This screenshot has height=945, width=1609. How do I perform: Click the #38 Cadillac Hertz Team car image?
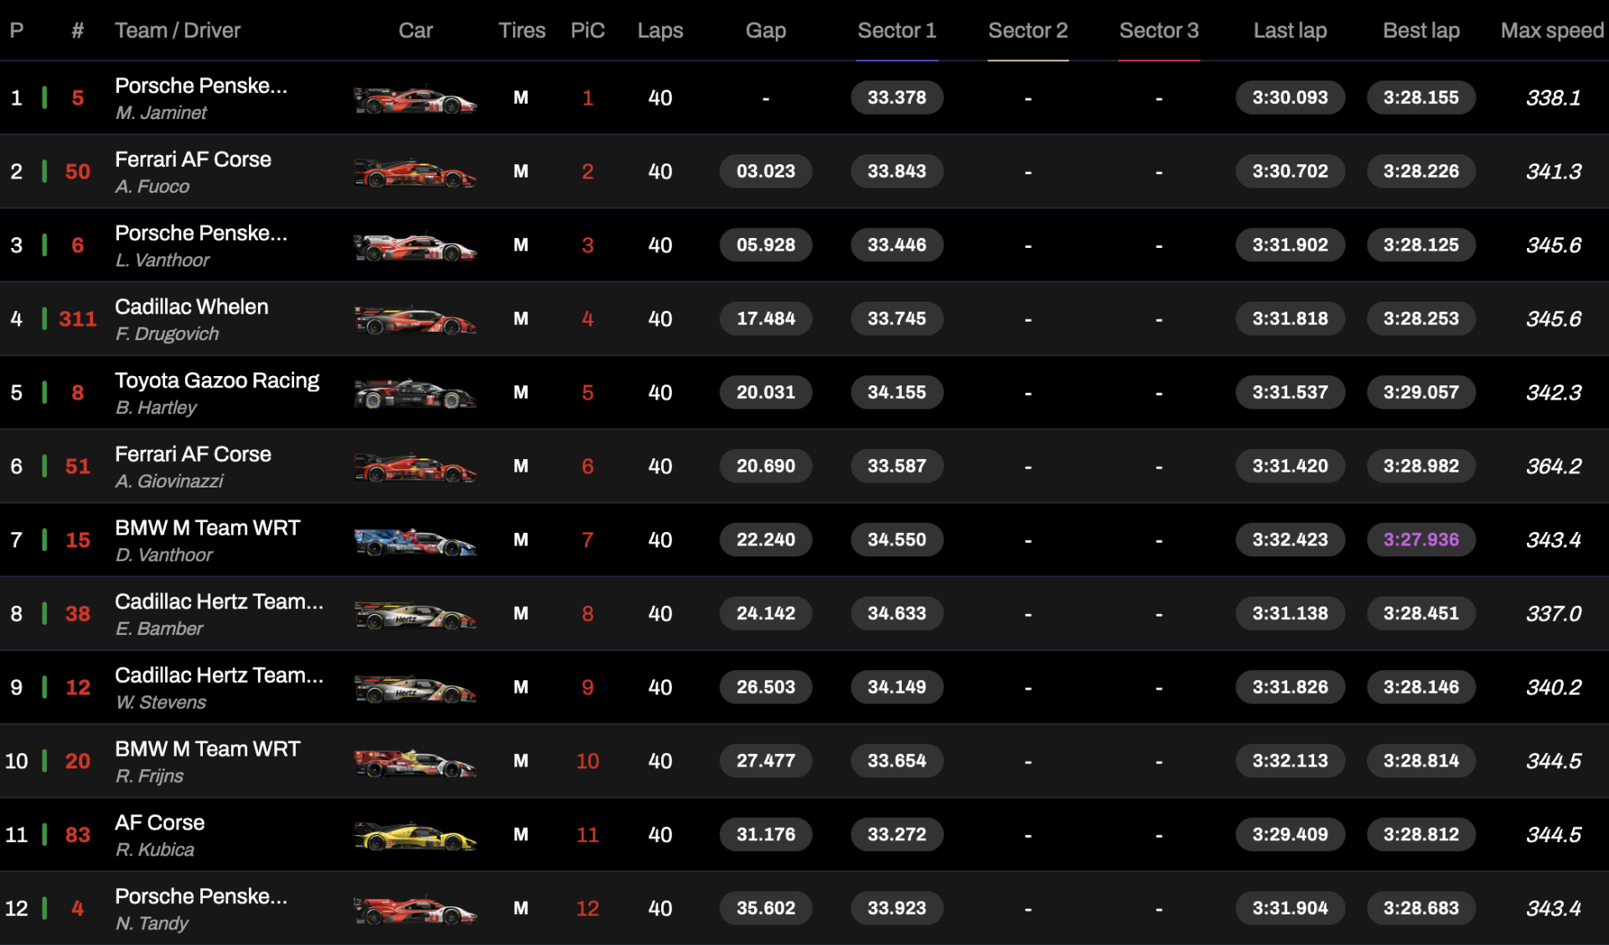(416, 616)
